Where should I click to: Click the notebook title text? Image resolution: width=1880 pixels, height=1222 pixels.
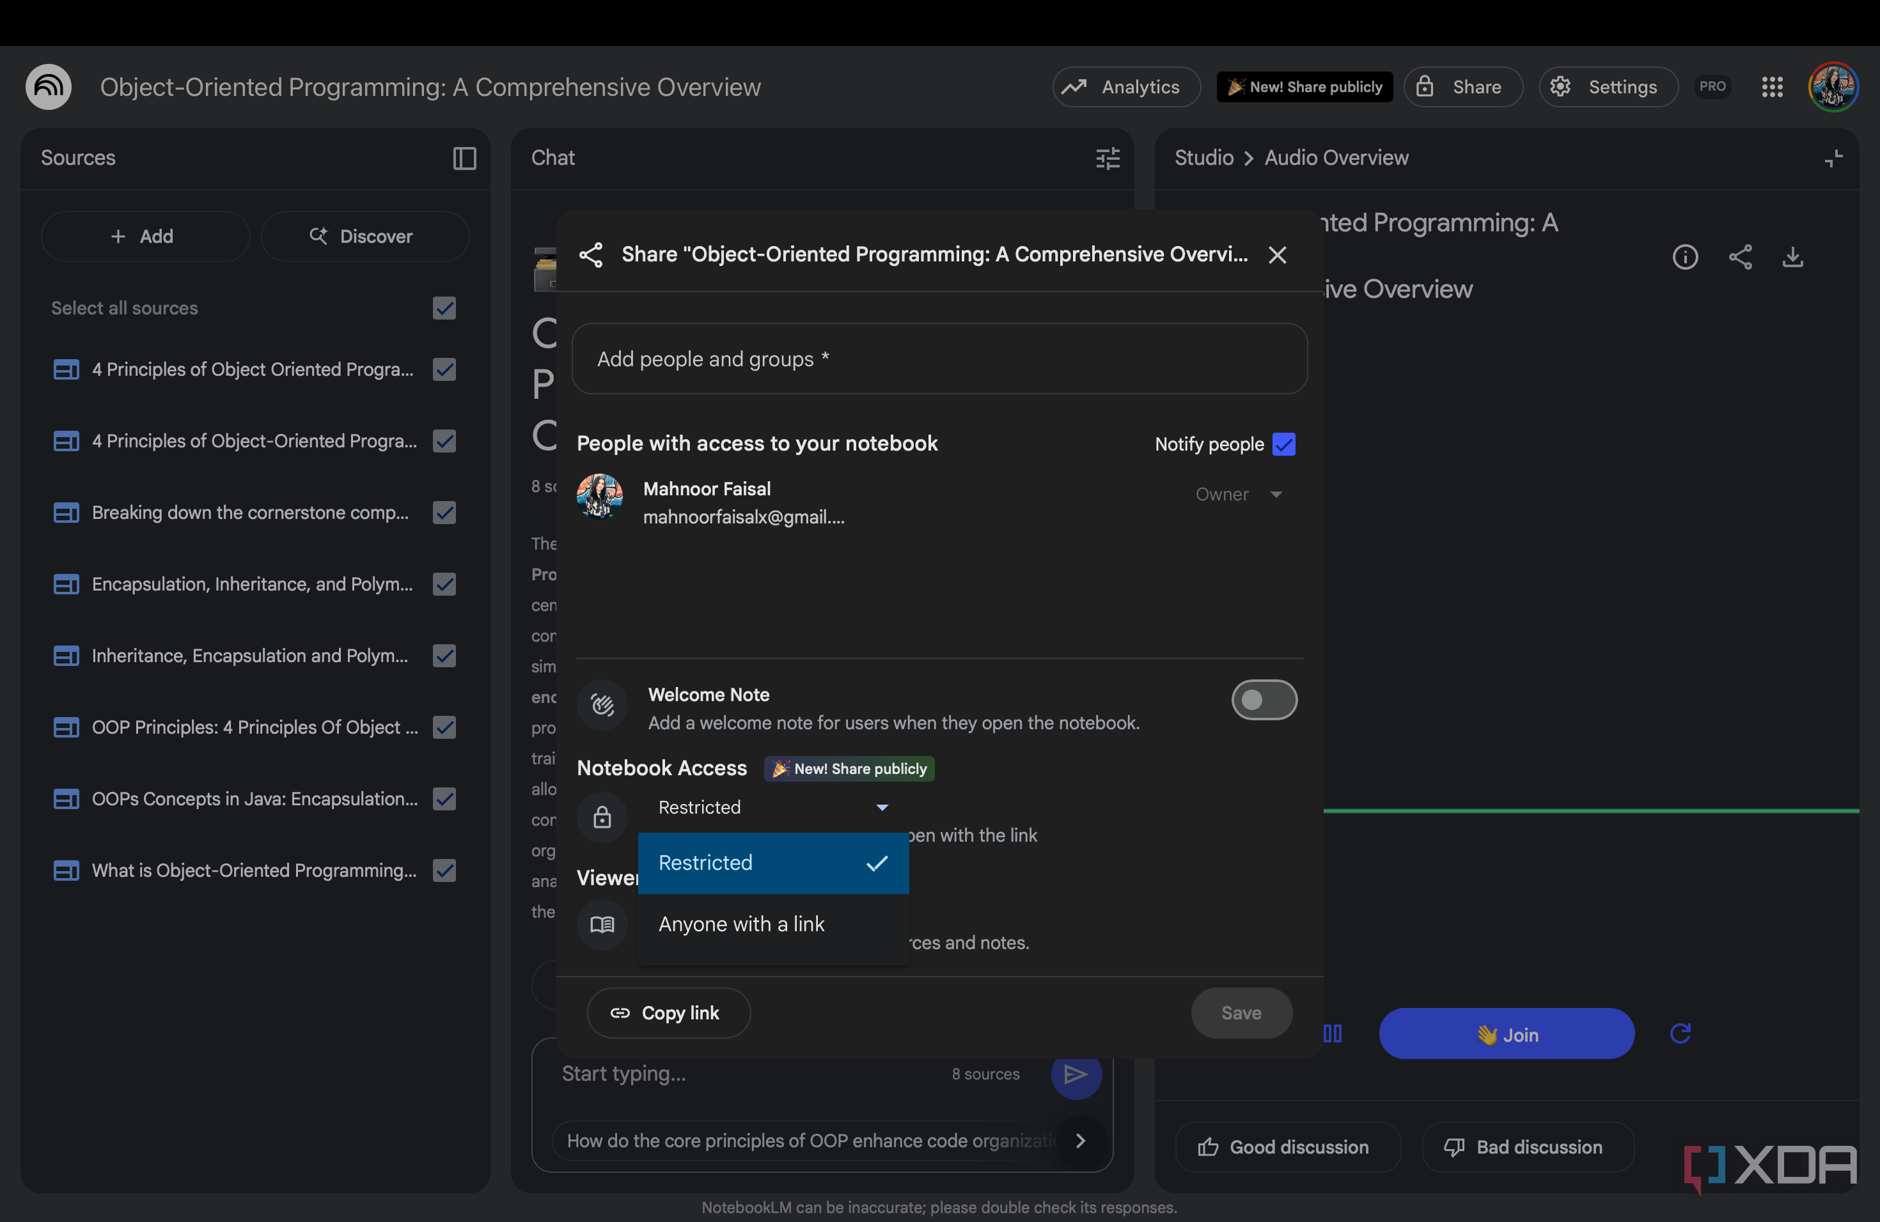(x=430, y=87)
